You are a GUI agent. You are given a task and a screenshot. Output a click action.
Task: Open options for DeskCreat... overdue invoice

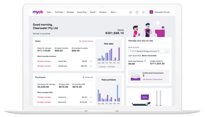point(91,66)
